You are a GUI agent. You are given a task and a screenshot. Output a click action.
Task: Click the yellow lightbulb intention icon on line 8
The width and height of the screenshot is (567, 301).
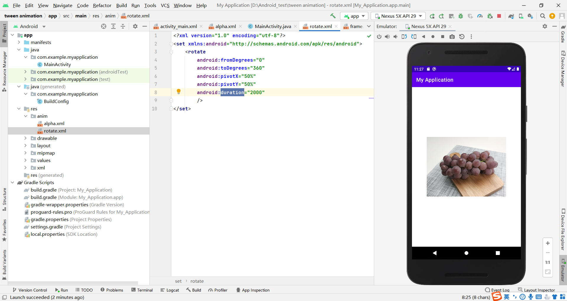coord(179,92)
